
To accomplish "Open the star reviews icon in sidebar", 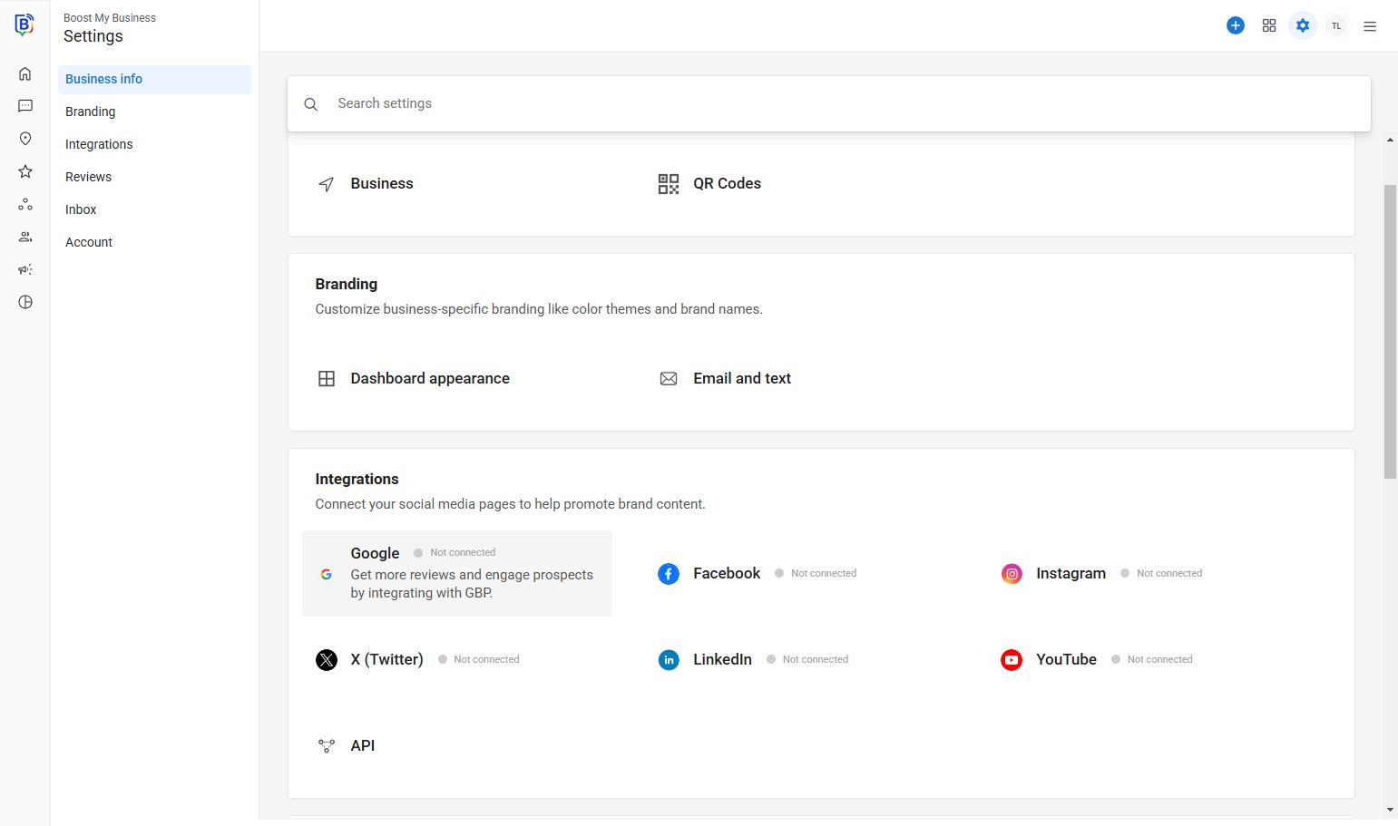I will (x=25, y=171).
